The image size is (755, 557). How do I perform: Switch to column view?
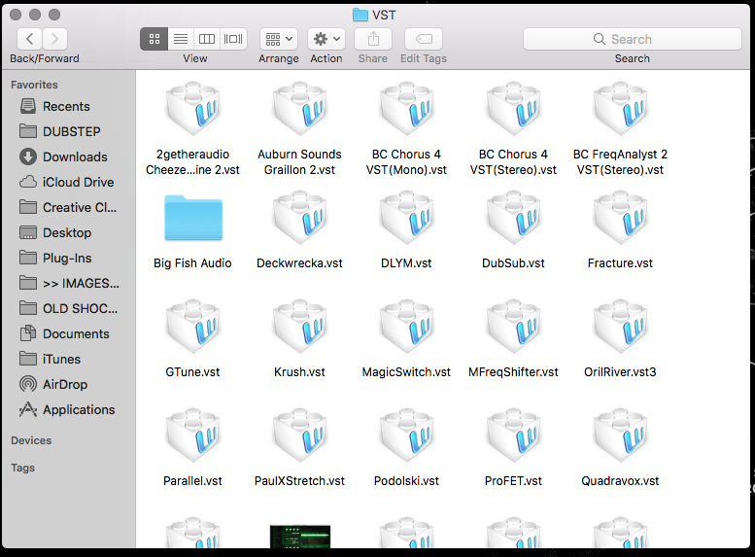click(x=207, y=39)
